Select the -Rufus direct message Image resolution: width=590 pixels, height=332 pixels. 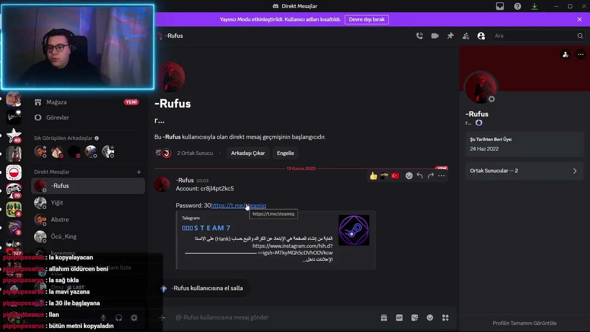click(x=88, y=186)
